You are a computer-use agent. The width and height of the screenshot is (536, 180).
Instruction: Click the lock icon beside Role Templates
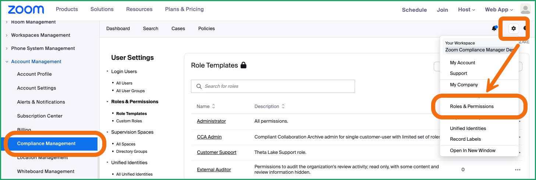tap(243, 65)
